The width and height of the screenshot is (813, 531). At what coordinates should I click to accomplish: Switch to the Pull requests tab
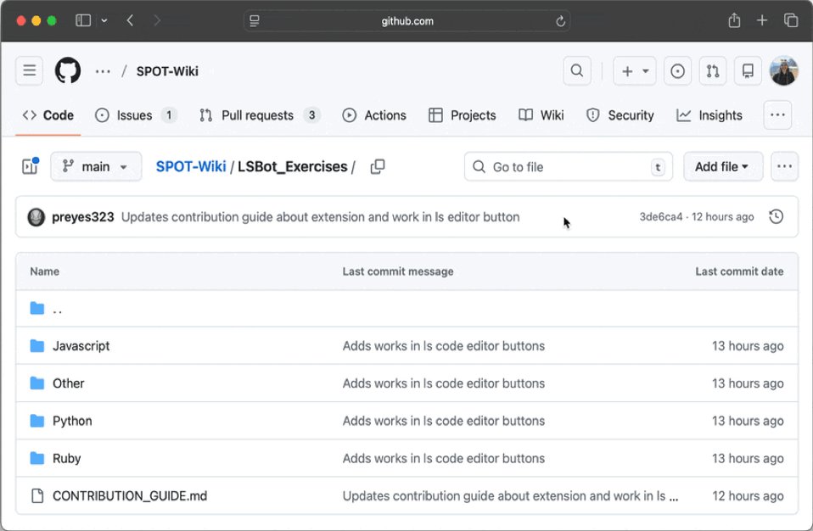tap(259, 115)
